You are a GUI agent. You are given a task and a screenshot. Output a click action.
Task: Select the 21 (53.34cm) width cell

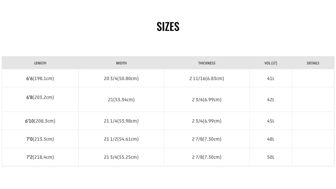[121, 100]
